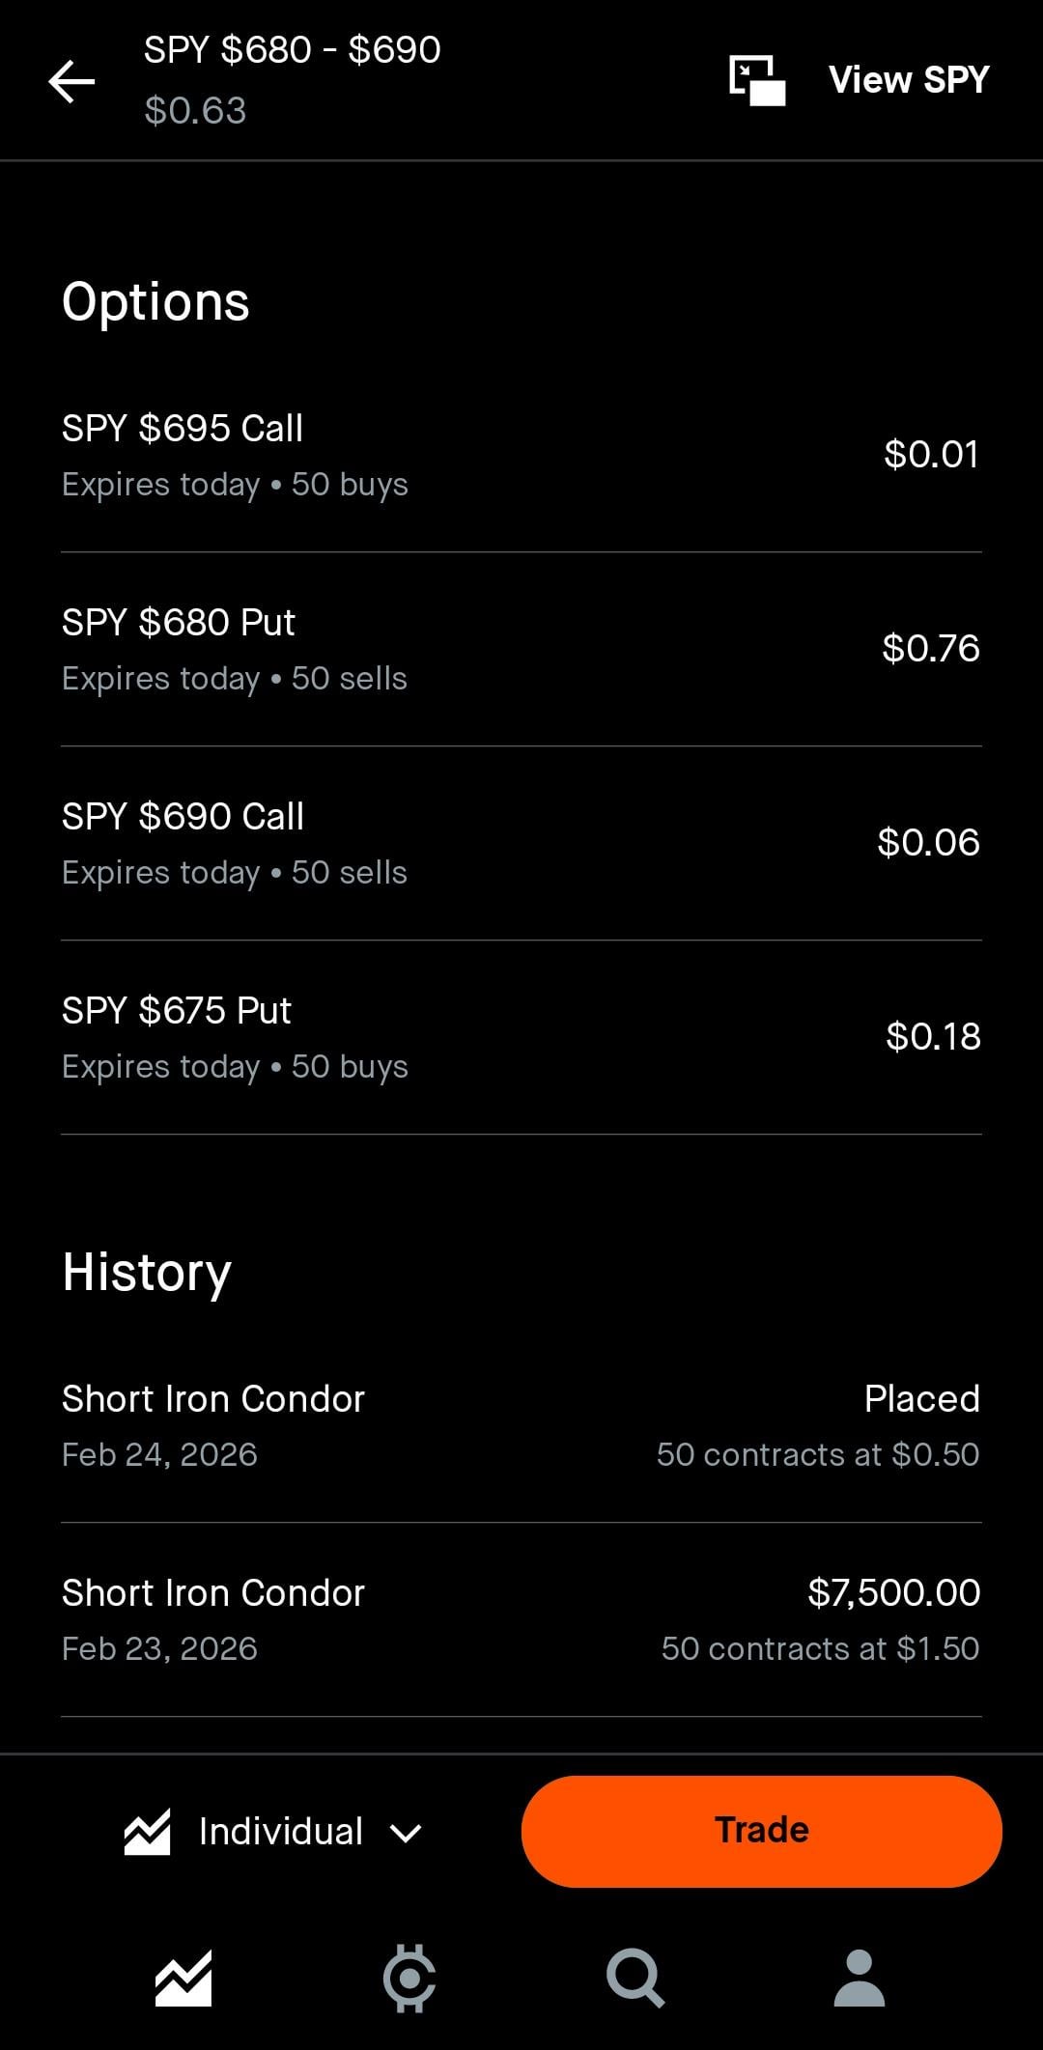Select SPY $675 Put position
1043x2050 pixels.
[521, 1037]
